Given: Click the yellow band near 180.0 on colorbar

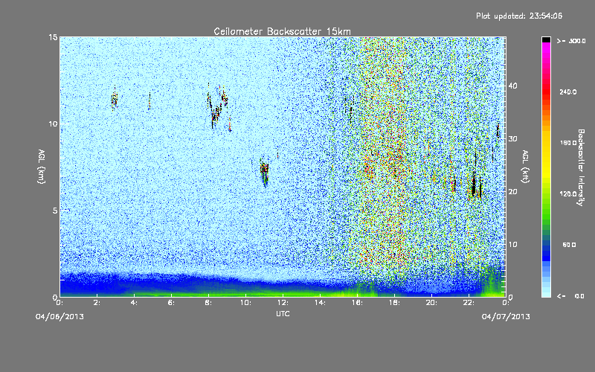Looking at the screenshot, I should pyautogui.click(x=546, y=143).
